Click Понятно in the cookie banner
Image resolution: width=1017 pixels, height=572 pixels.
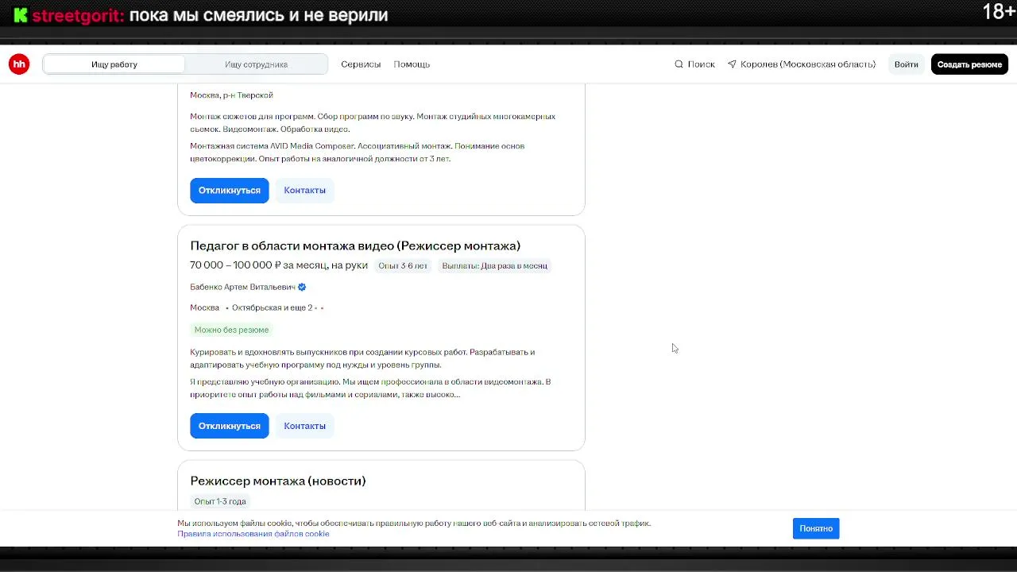[816, 528]
